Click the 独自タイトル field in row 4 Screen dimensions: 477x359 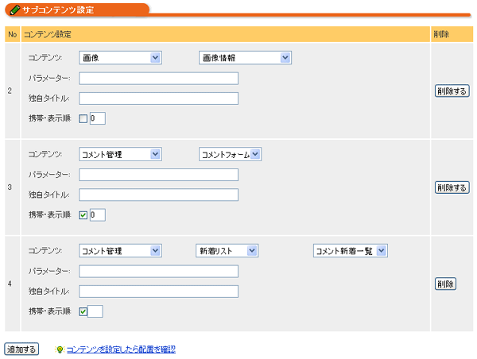pos(158,291)
